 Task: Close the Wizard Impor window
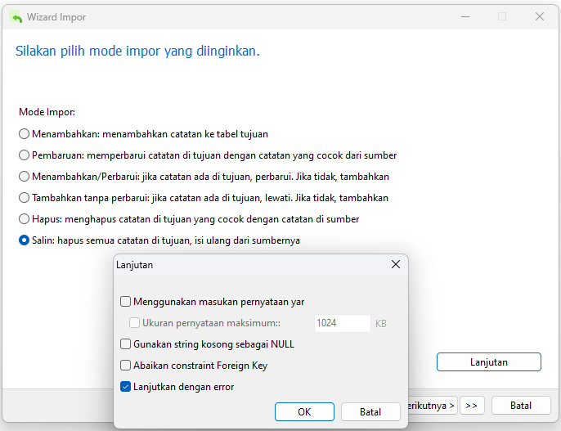coord(540,16)
